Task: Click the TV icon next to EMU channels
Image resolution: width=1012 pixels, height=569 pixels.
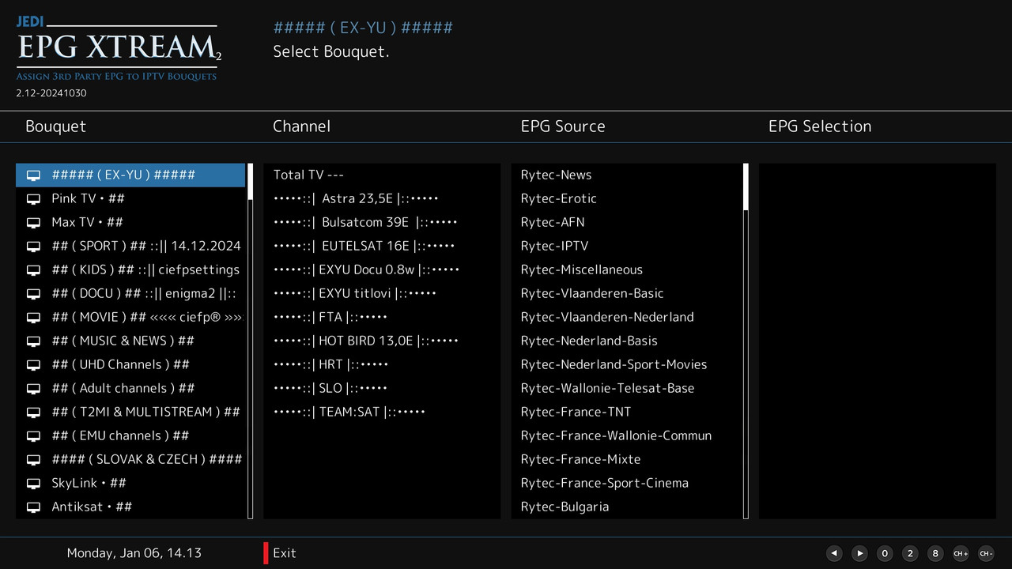Action: click(33, 436)
